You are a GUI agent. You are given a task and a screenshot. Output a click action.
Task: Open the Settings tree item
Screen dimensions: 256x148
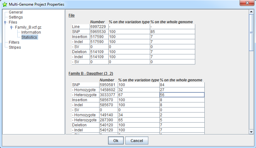click(16, 17)
